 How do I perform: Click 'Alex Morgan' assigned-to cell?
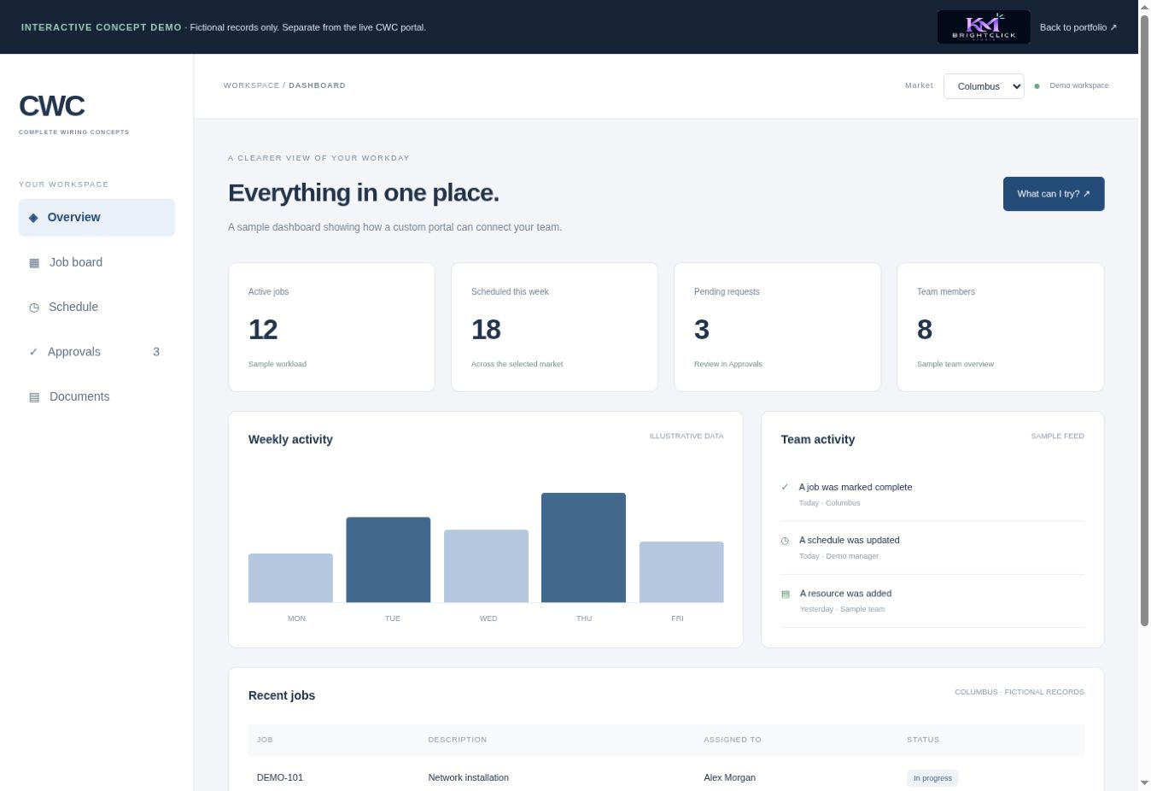pos(730,778)
